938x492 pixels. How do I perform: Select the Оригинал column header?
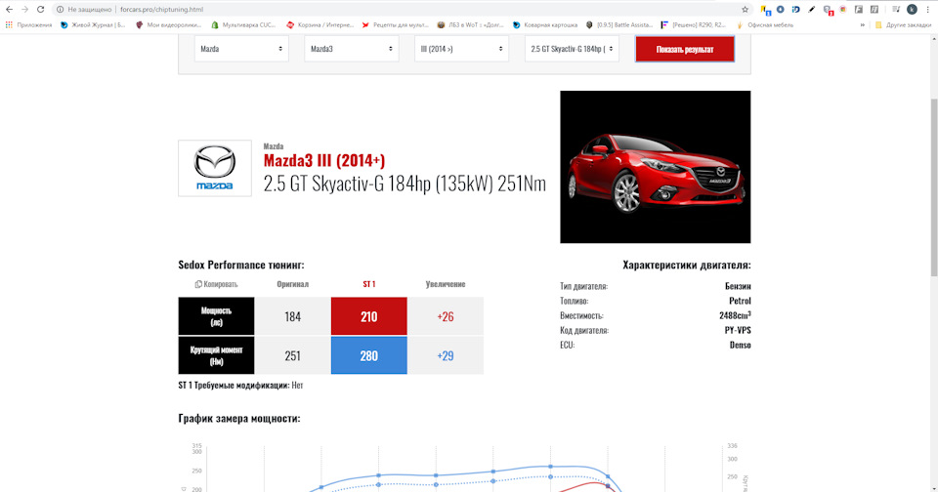coord(292,284)
